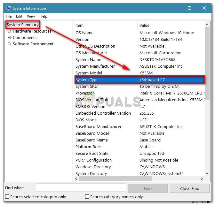Open the Help menu
The height and width of the screenshot is (205, 215).
pos(43,16)
